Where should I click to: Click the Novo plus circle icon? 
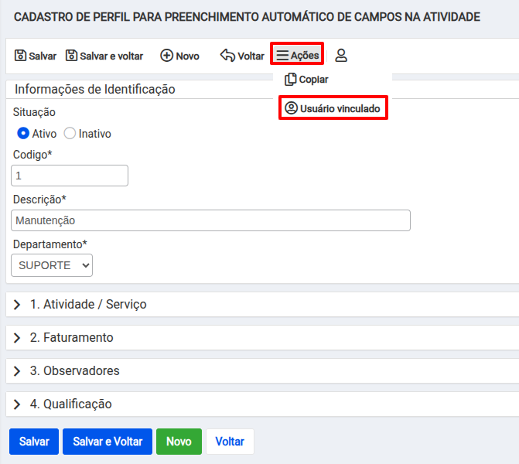[x=166, y=55]
